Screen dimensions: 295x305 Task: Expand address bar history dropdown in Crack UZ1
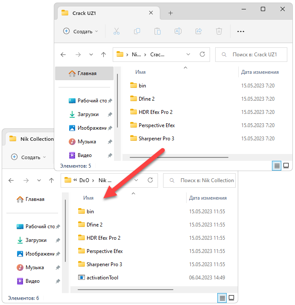pos(188,55)
